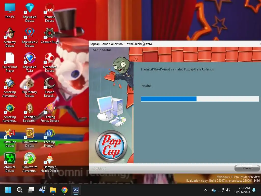Click the AstroPop Deluxe shortcut
Screen dimensions: 261x196
click(10, 138)
